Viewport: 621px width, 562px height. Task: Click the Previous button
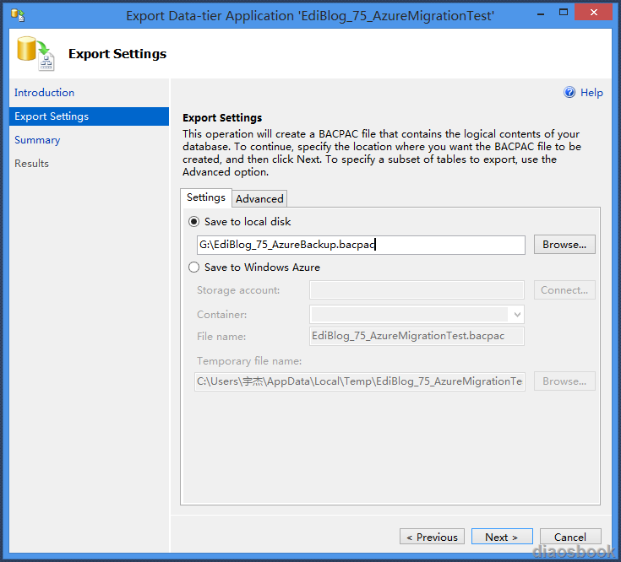(432, 537)
